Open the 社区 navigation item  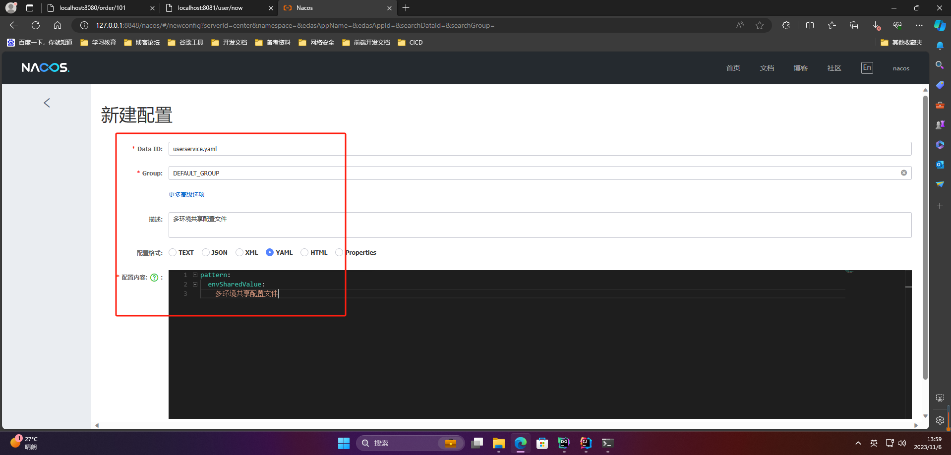(834, 68)
